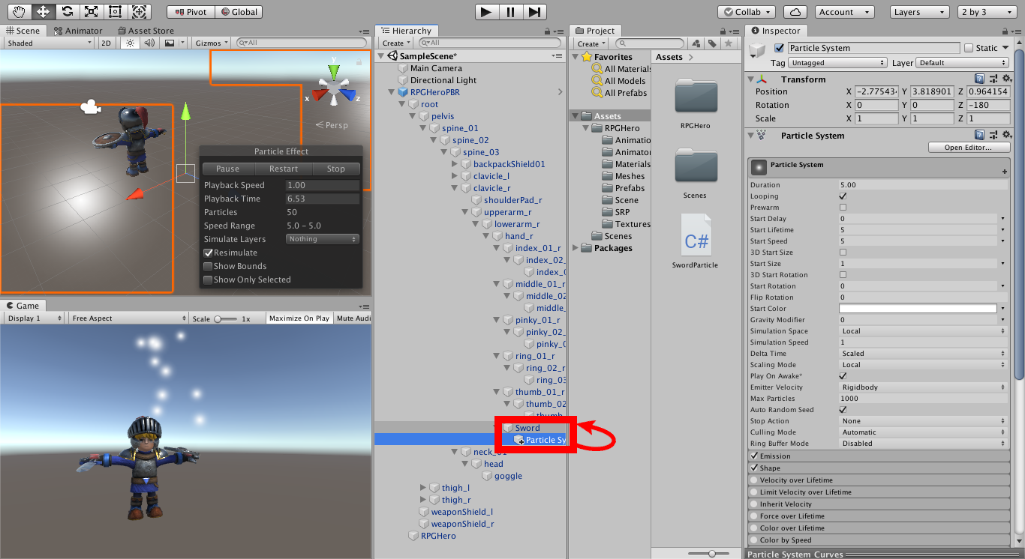
Task: Open the Account dropdown
Action: pyautogui.click(x=843, y=12)
